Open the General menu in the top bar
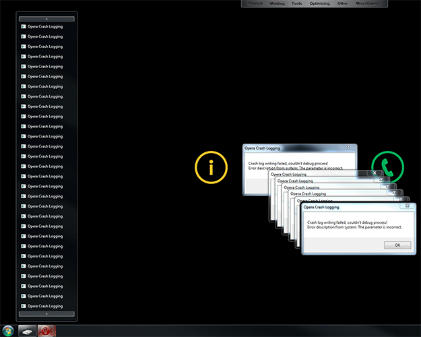421x337 pixels. point(255,4)
